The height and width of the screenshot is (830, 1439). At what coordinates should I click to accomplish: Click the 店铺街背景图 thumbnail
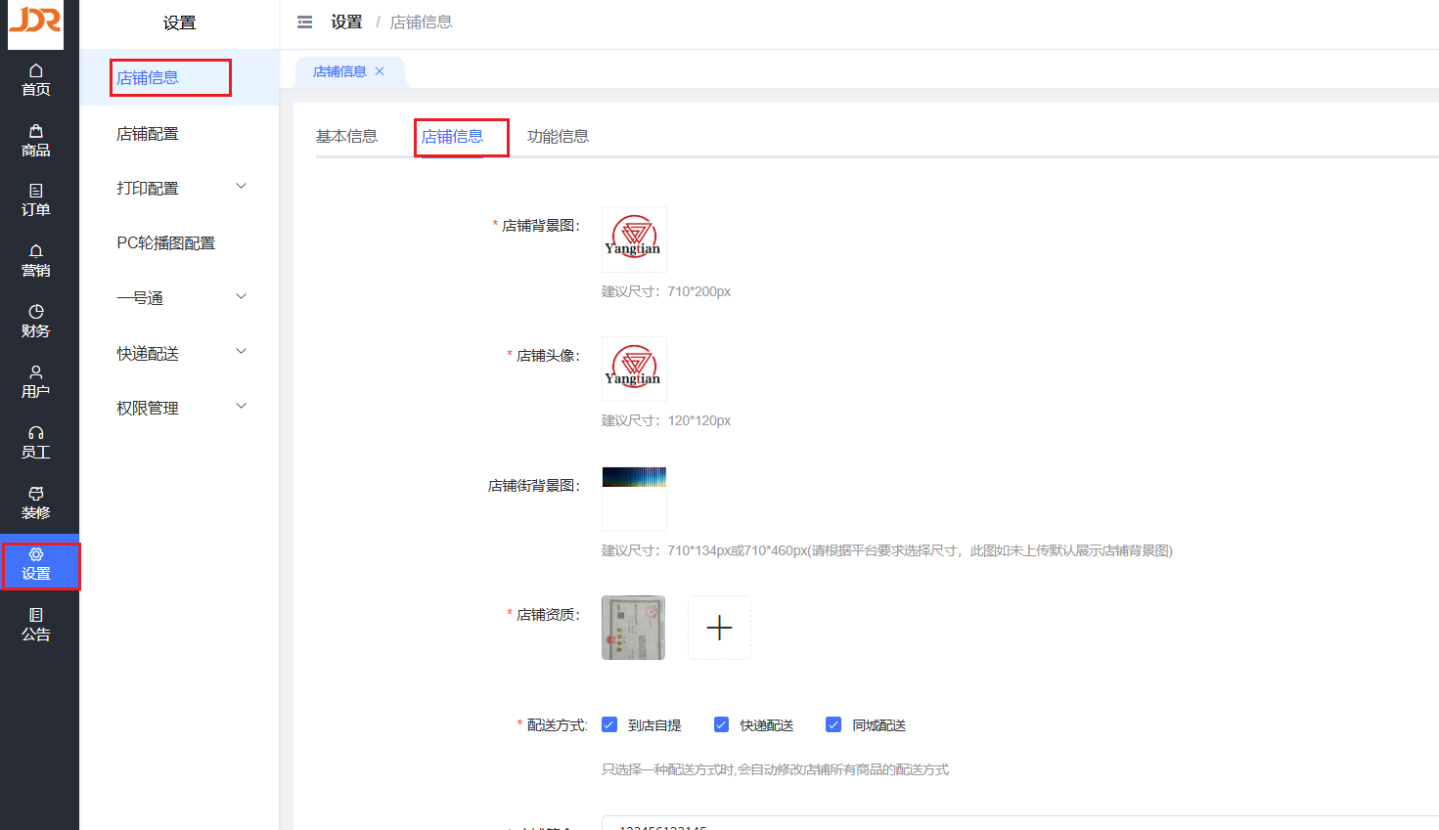pyautogui.click(x=634, y=499)
